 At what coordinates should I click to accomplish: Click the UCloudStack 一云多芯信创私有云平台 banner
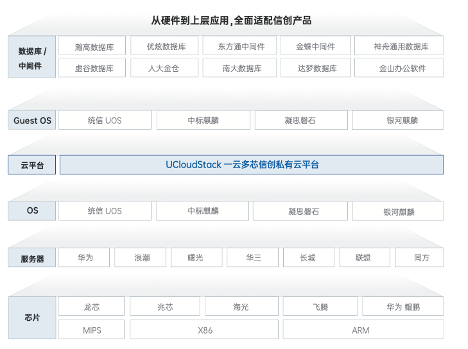pos(251,165)
